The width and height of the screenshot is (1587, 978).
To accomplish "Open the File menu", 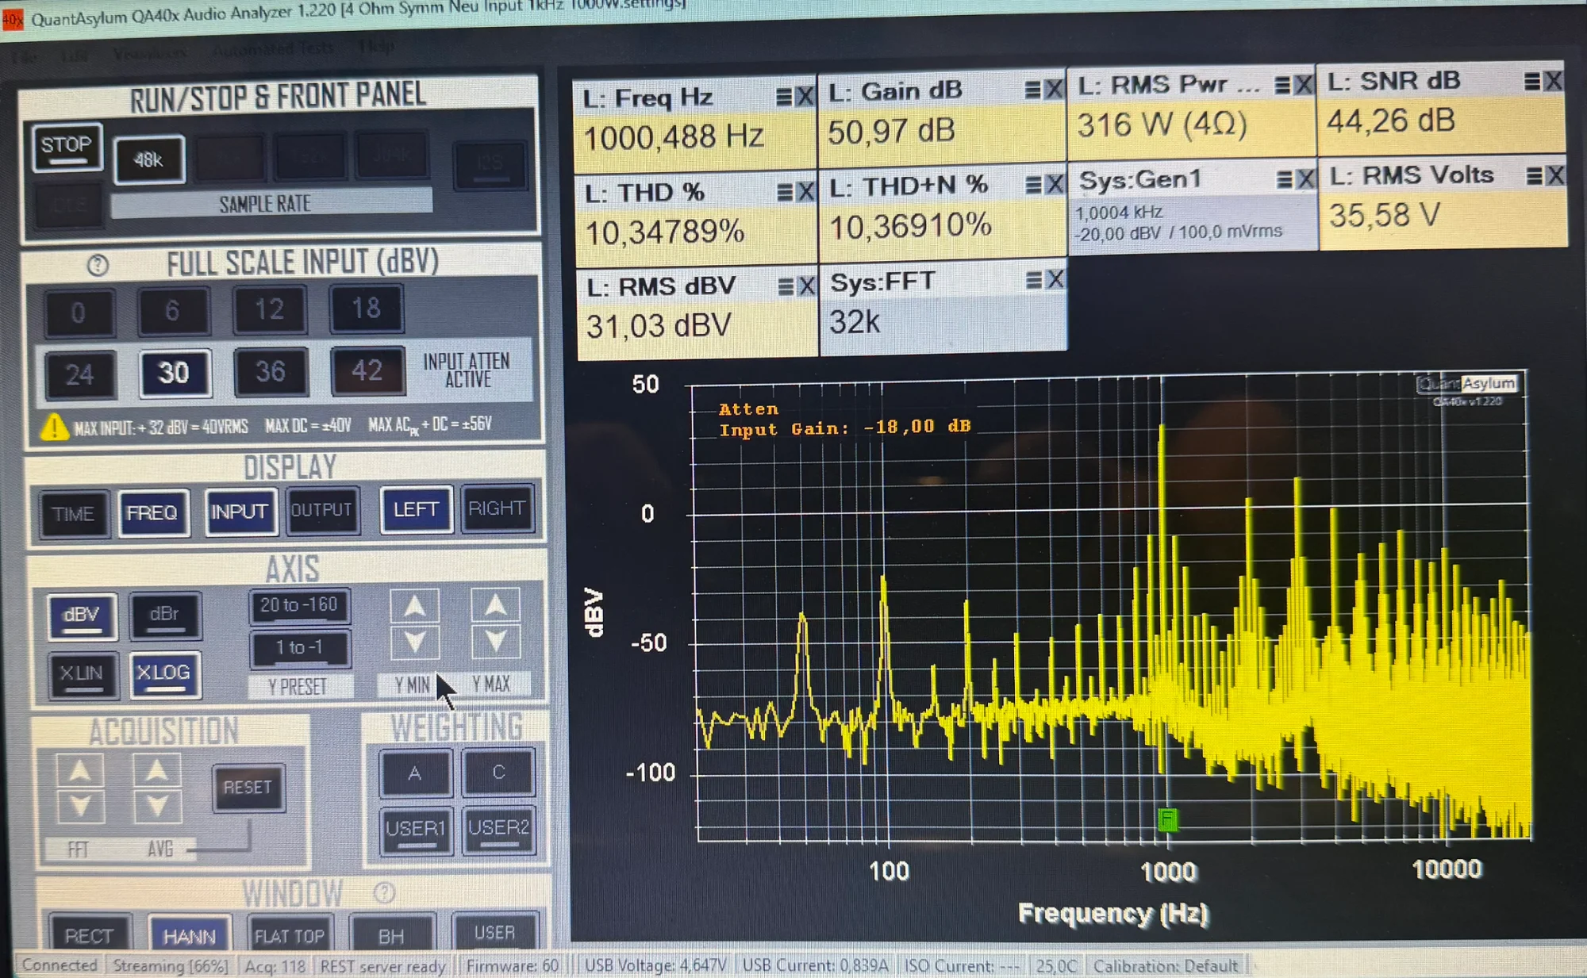I will (x=25, y=58).
